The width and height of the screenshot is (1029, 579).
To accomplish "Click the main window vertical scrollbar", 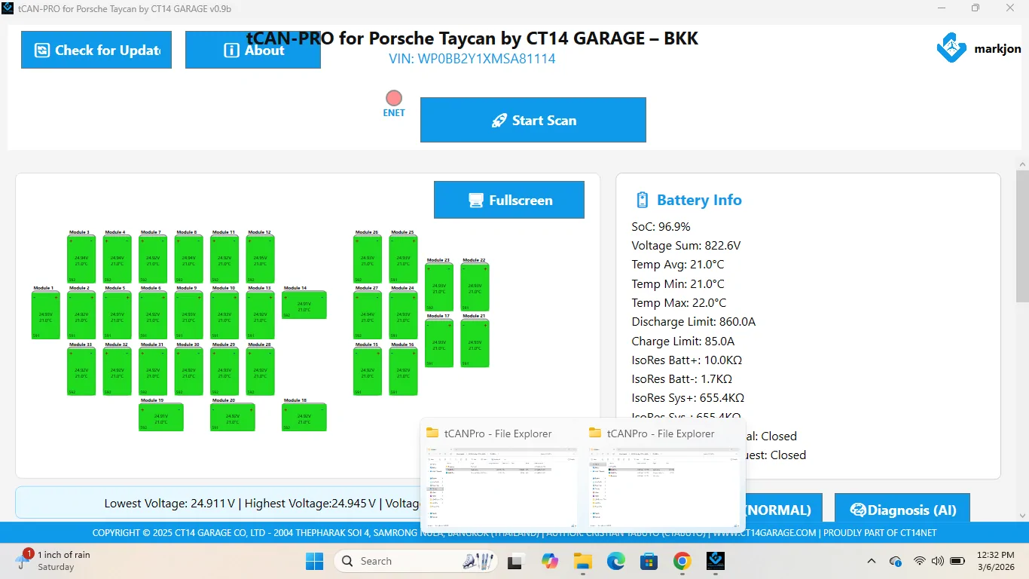I will tap(1022, 236).
